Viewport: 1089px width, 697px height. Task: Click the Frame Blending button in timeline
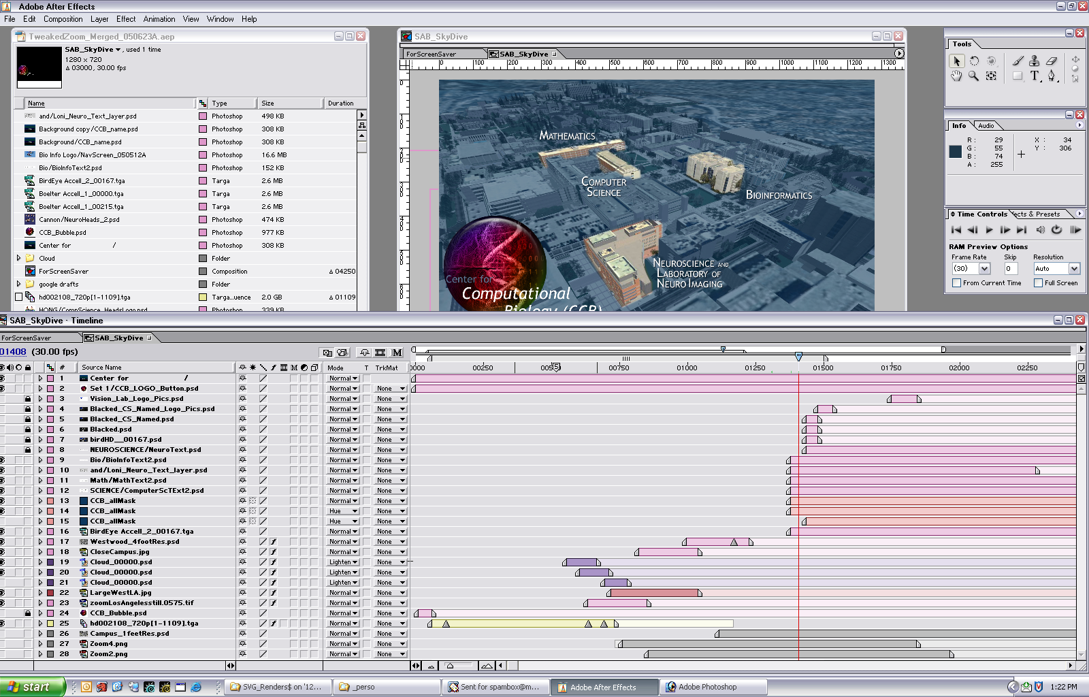tap(380, 353)
